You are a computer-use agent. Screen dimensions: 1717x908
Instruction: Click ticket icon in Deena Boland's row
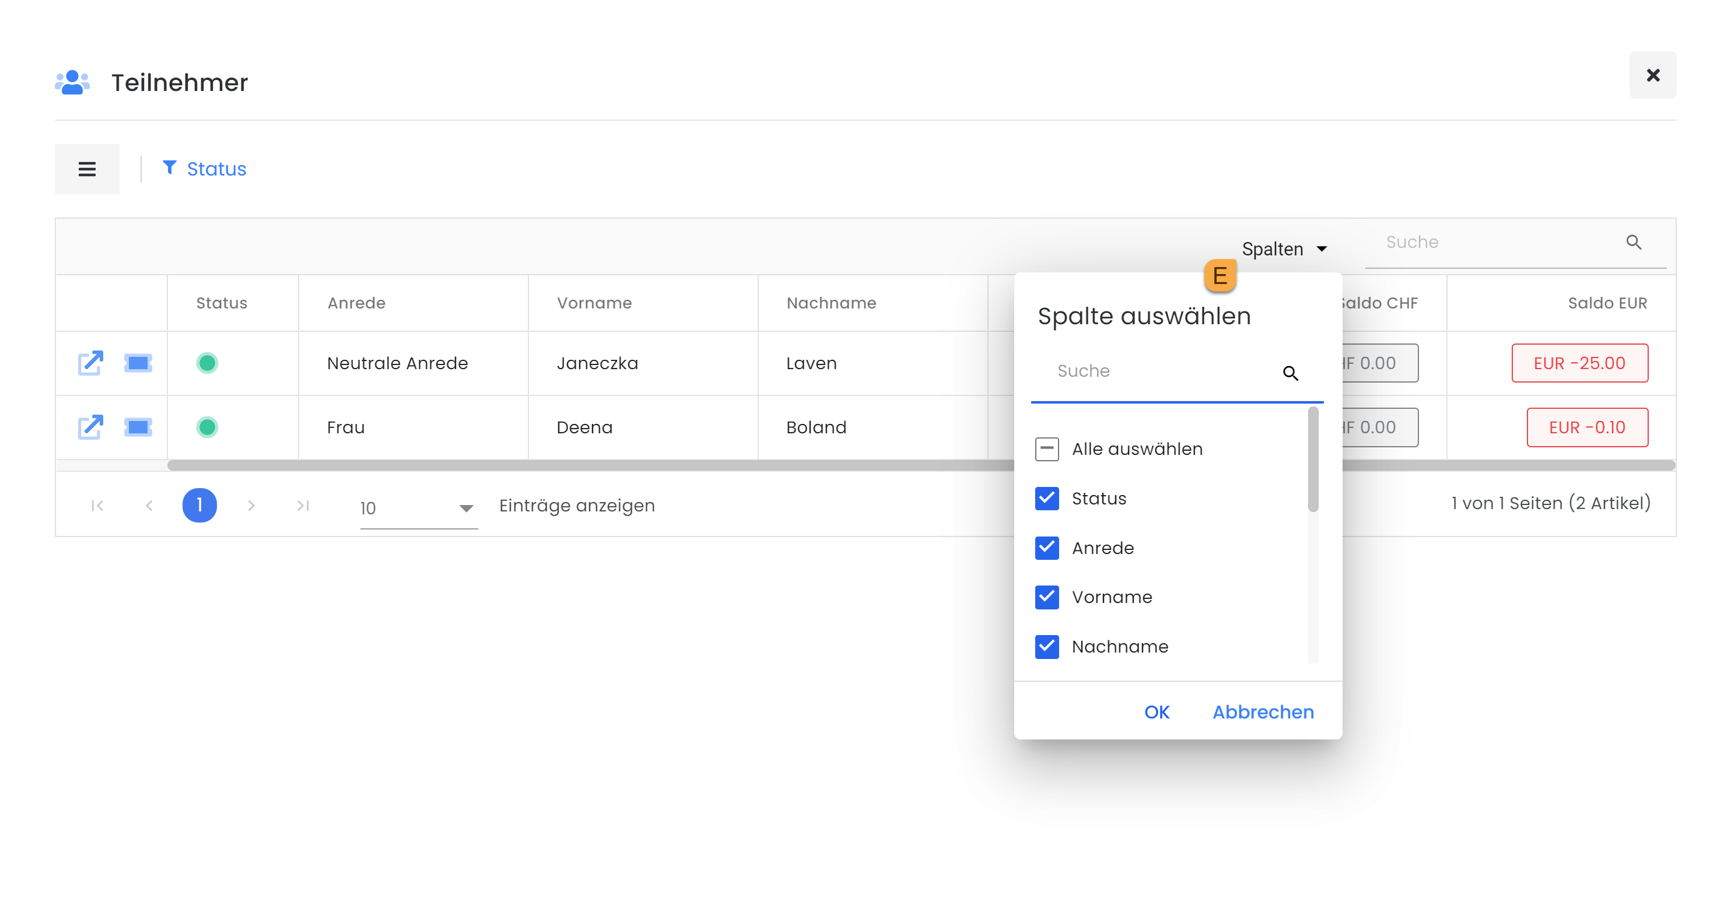tap(138, 427)
